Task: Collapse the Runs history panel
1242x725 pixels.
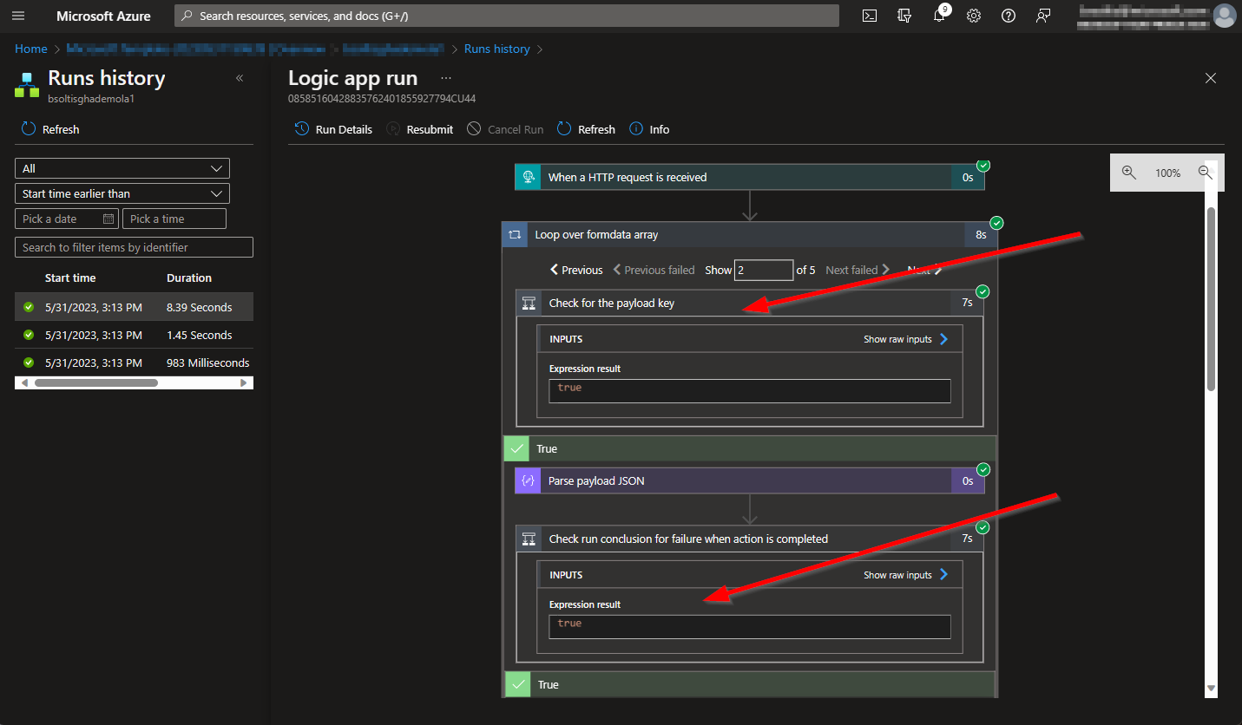Action: 240,78
